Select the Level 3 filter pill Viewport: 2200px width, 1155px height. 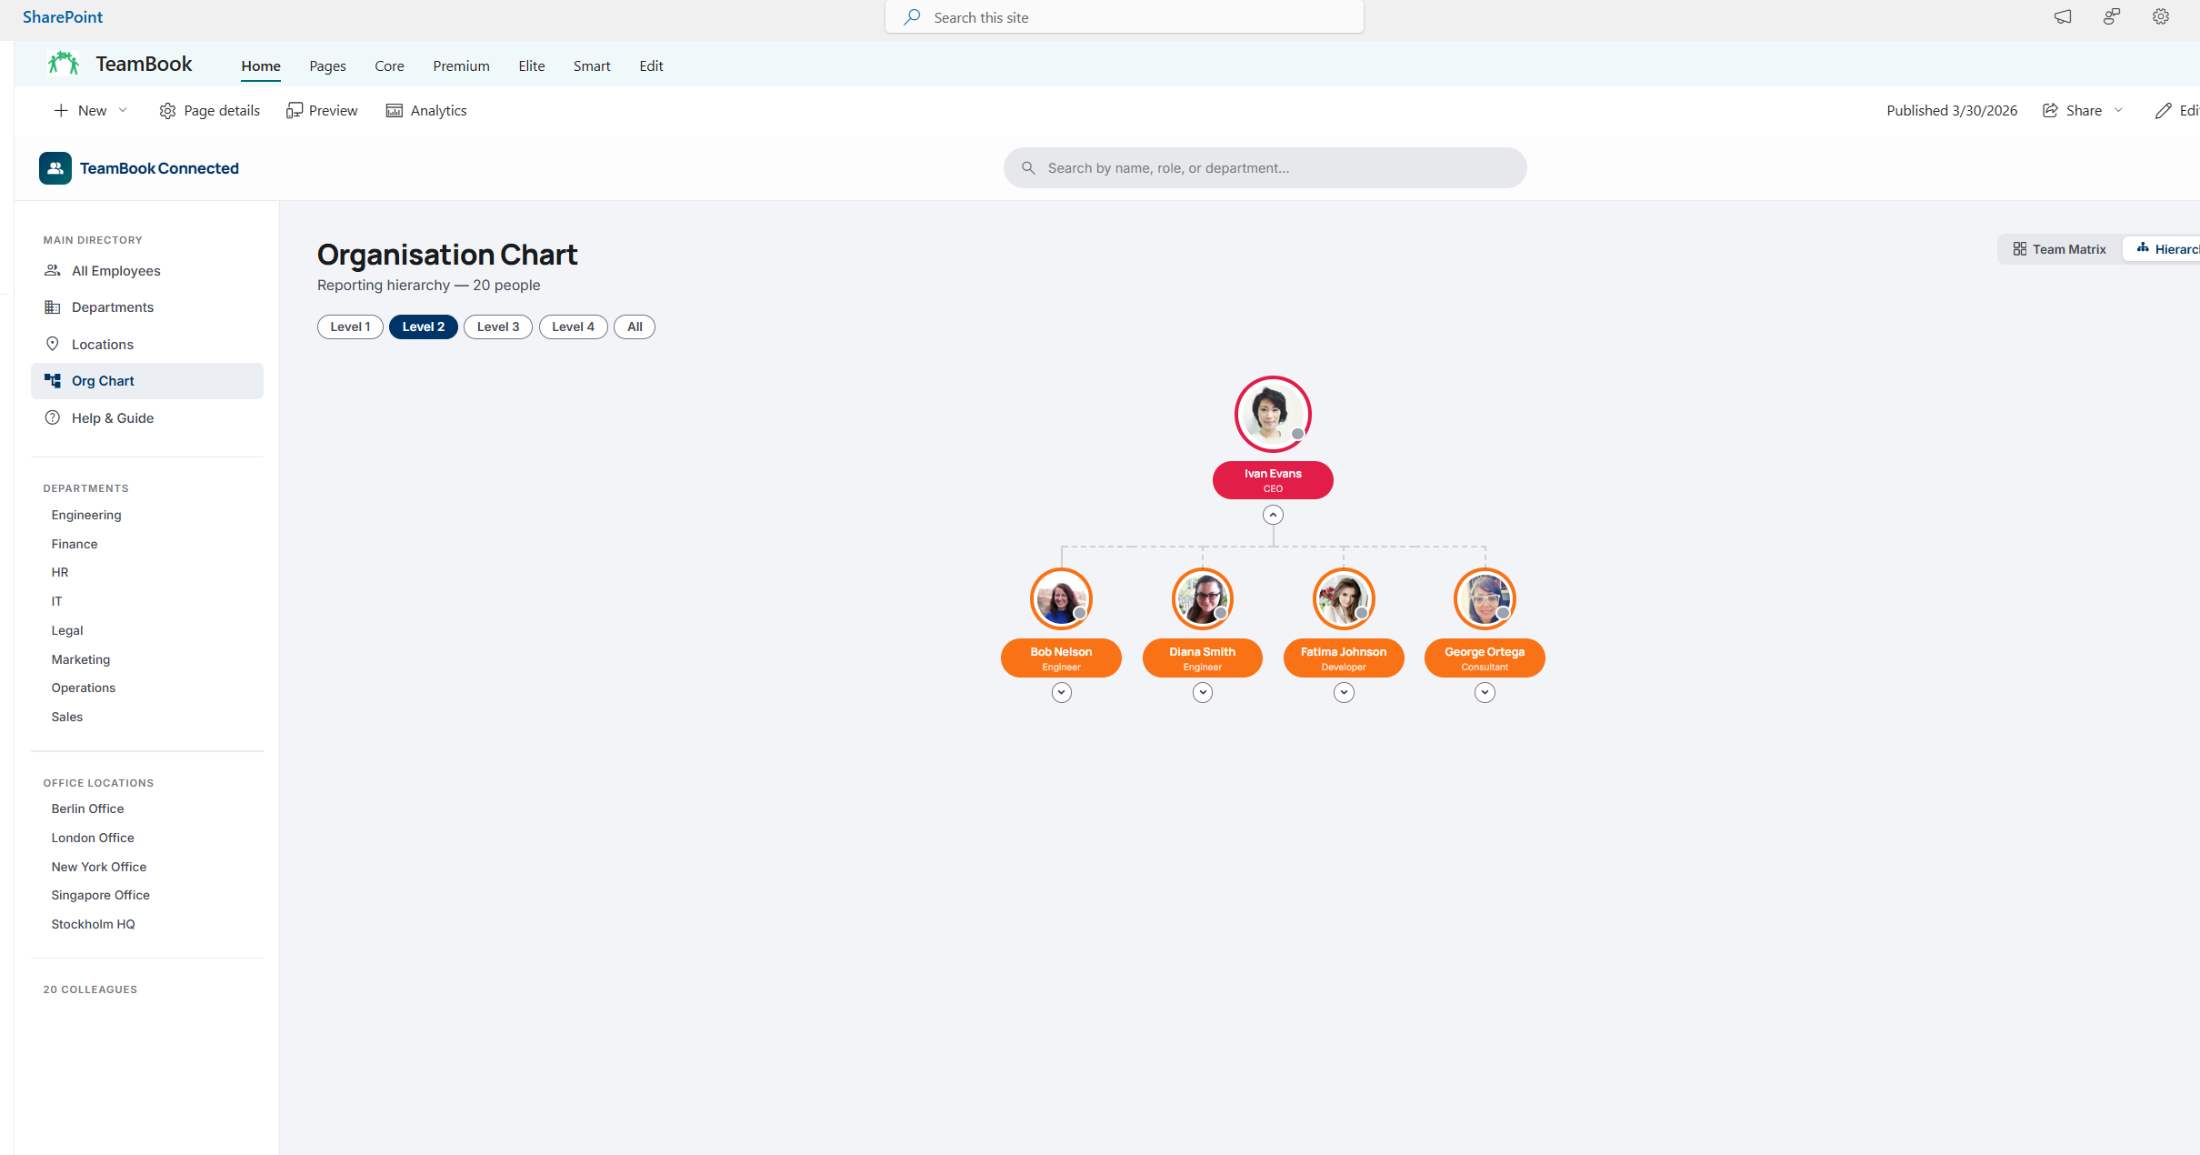pyautogui.click(x=497, y=326)
